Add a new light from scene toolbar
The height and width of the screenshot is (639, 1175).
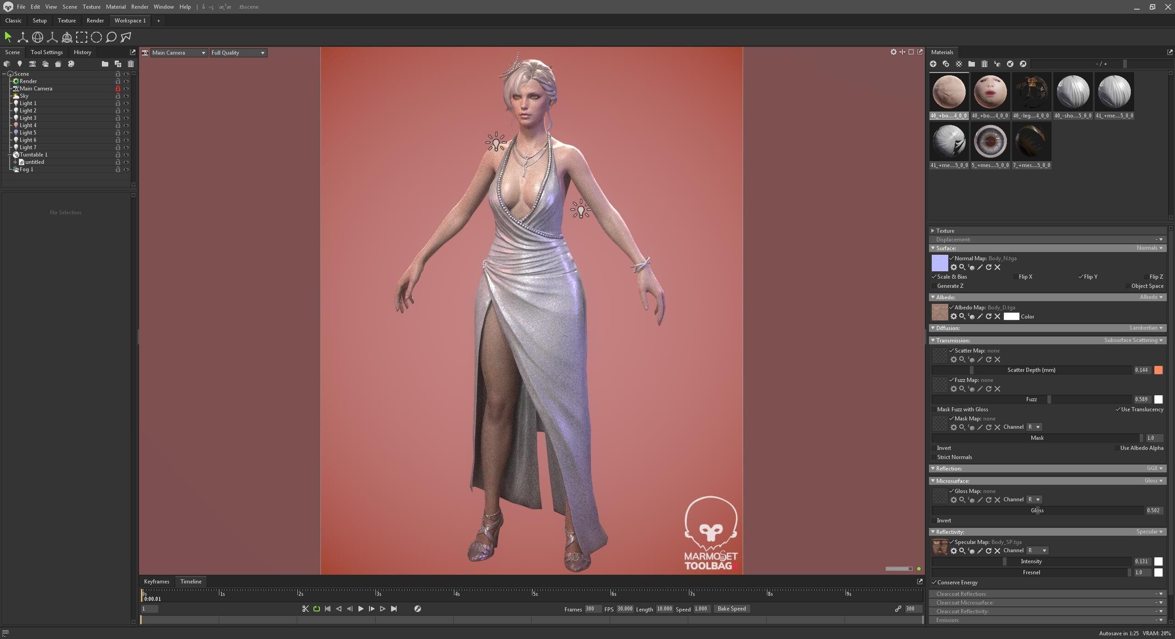point(20,64)
